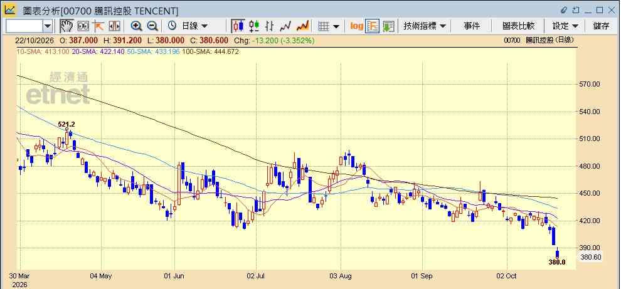
Task: Click the 540.00 price axis label
Action: pyautogui.click(x=590, y=112)
